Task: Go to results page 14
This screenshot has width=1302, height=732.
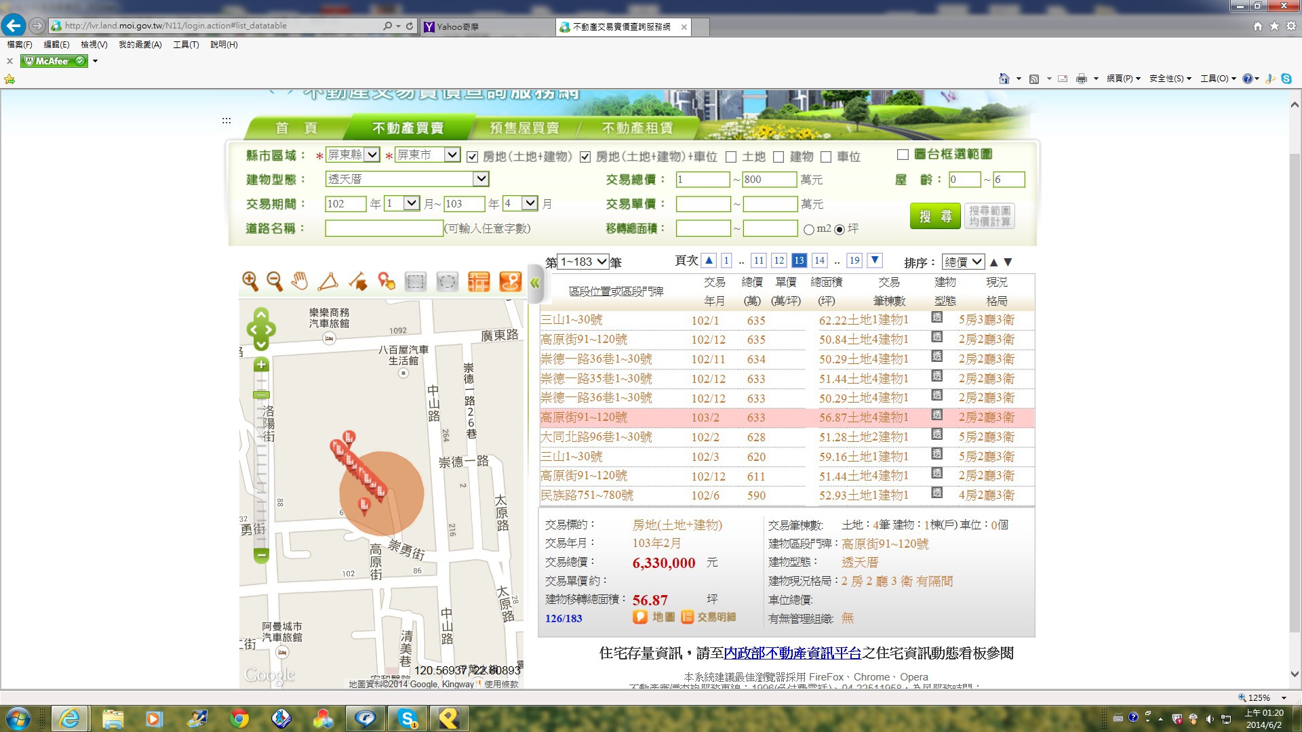Action: tap(819, 260)
